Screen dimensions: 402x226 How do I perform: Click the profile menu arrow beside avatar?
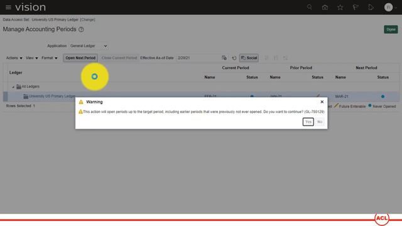point(396,8)
